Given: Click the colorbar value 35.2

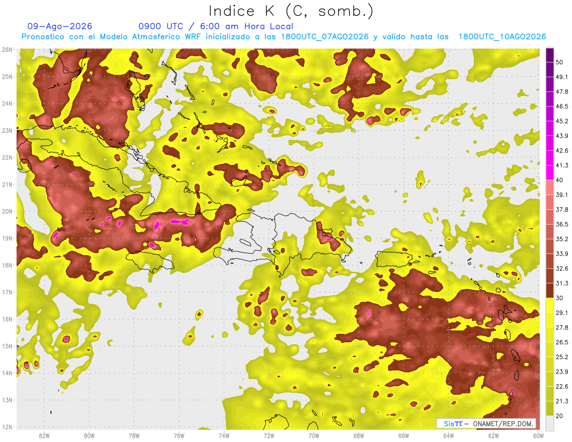Looking at the screenshot, I should [562, 239].
